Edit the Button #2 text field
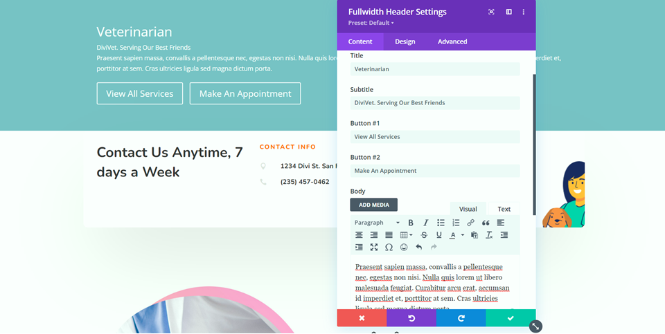 435,171
